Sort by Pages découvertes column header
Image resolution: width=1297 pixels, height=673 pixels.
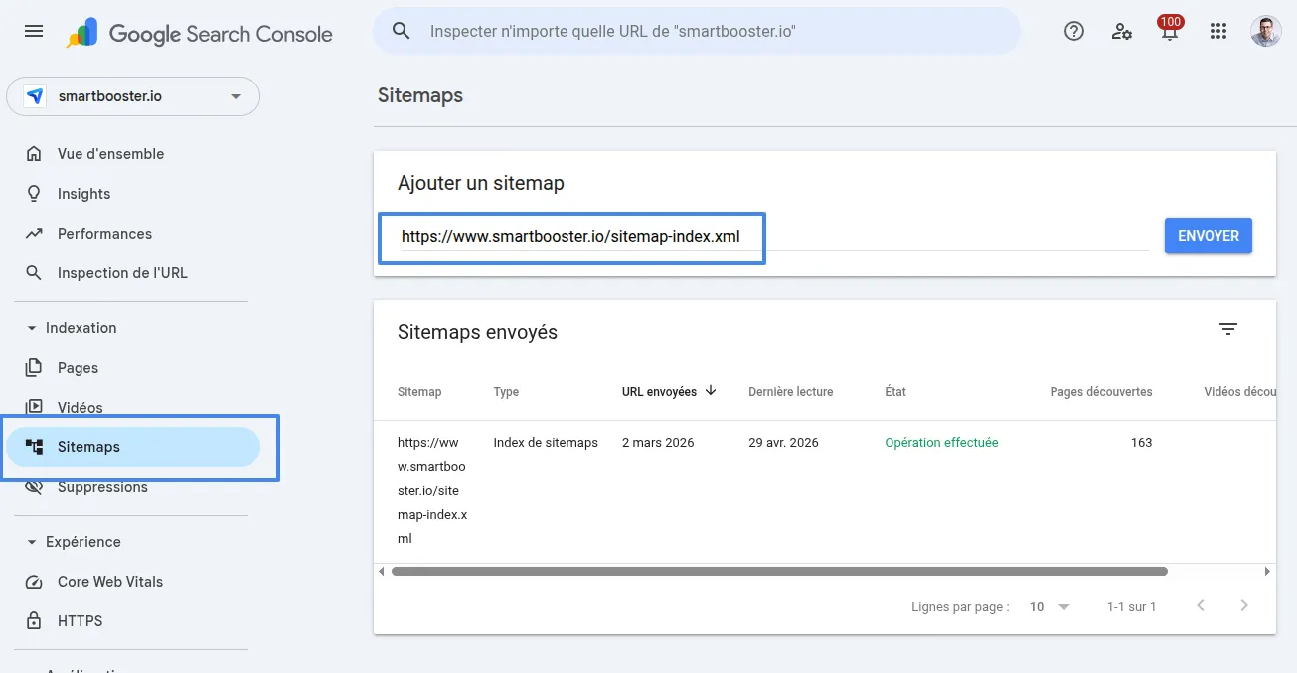pyautogui.click(x=1101, y=392)
